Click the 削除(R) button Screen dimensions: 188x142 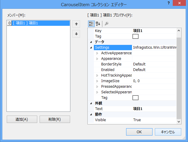tap(55, 119)
